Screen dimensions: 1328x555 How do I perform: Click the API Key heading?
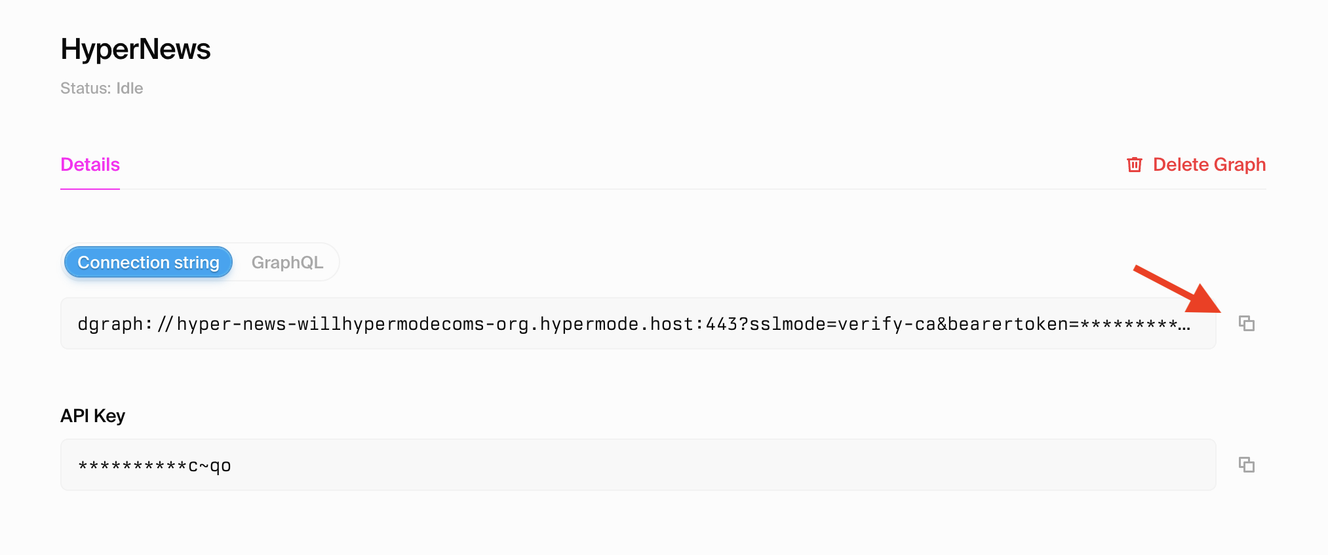(x=92, y=416)
